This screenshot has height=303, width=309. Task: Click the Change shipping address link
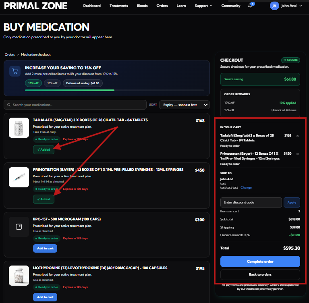[x=246, y=187]
